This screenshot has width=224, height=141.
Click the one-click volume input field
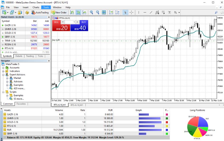coord(70,22)
